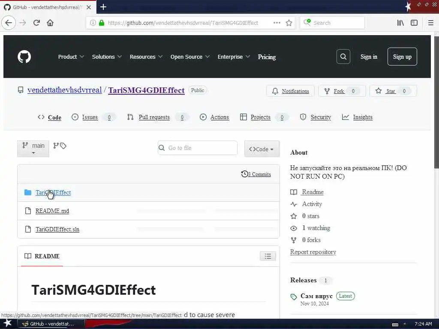Open the Projects tab
The image size is (439, 329).
click(264, 117)
